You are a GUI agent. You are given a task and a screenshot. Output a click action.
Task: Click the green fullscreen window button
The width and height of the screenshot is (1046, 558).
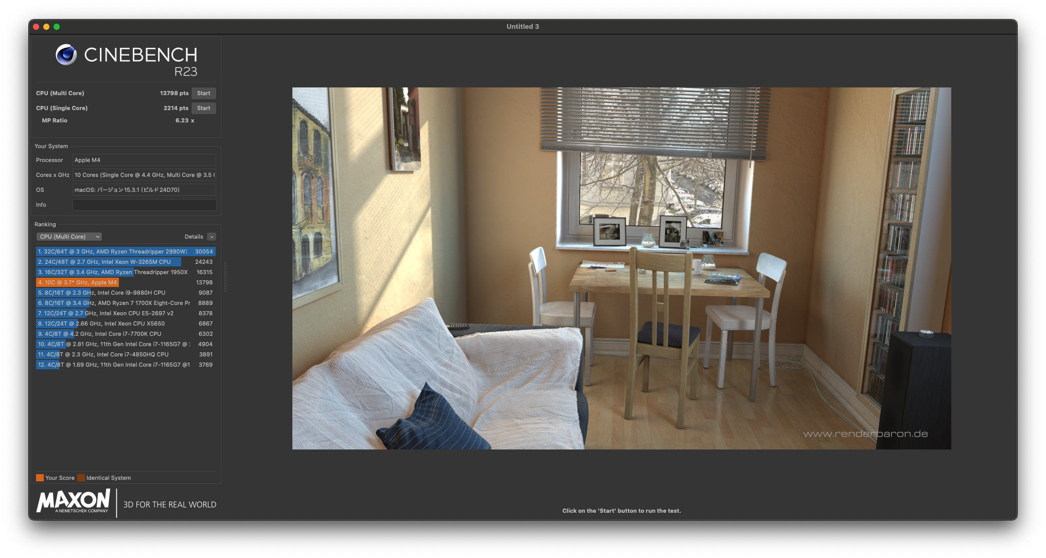(57, 27)
